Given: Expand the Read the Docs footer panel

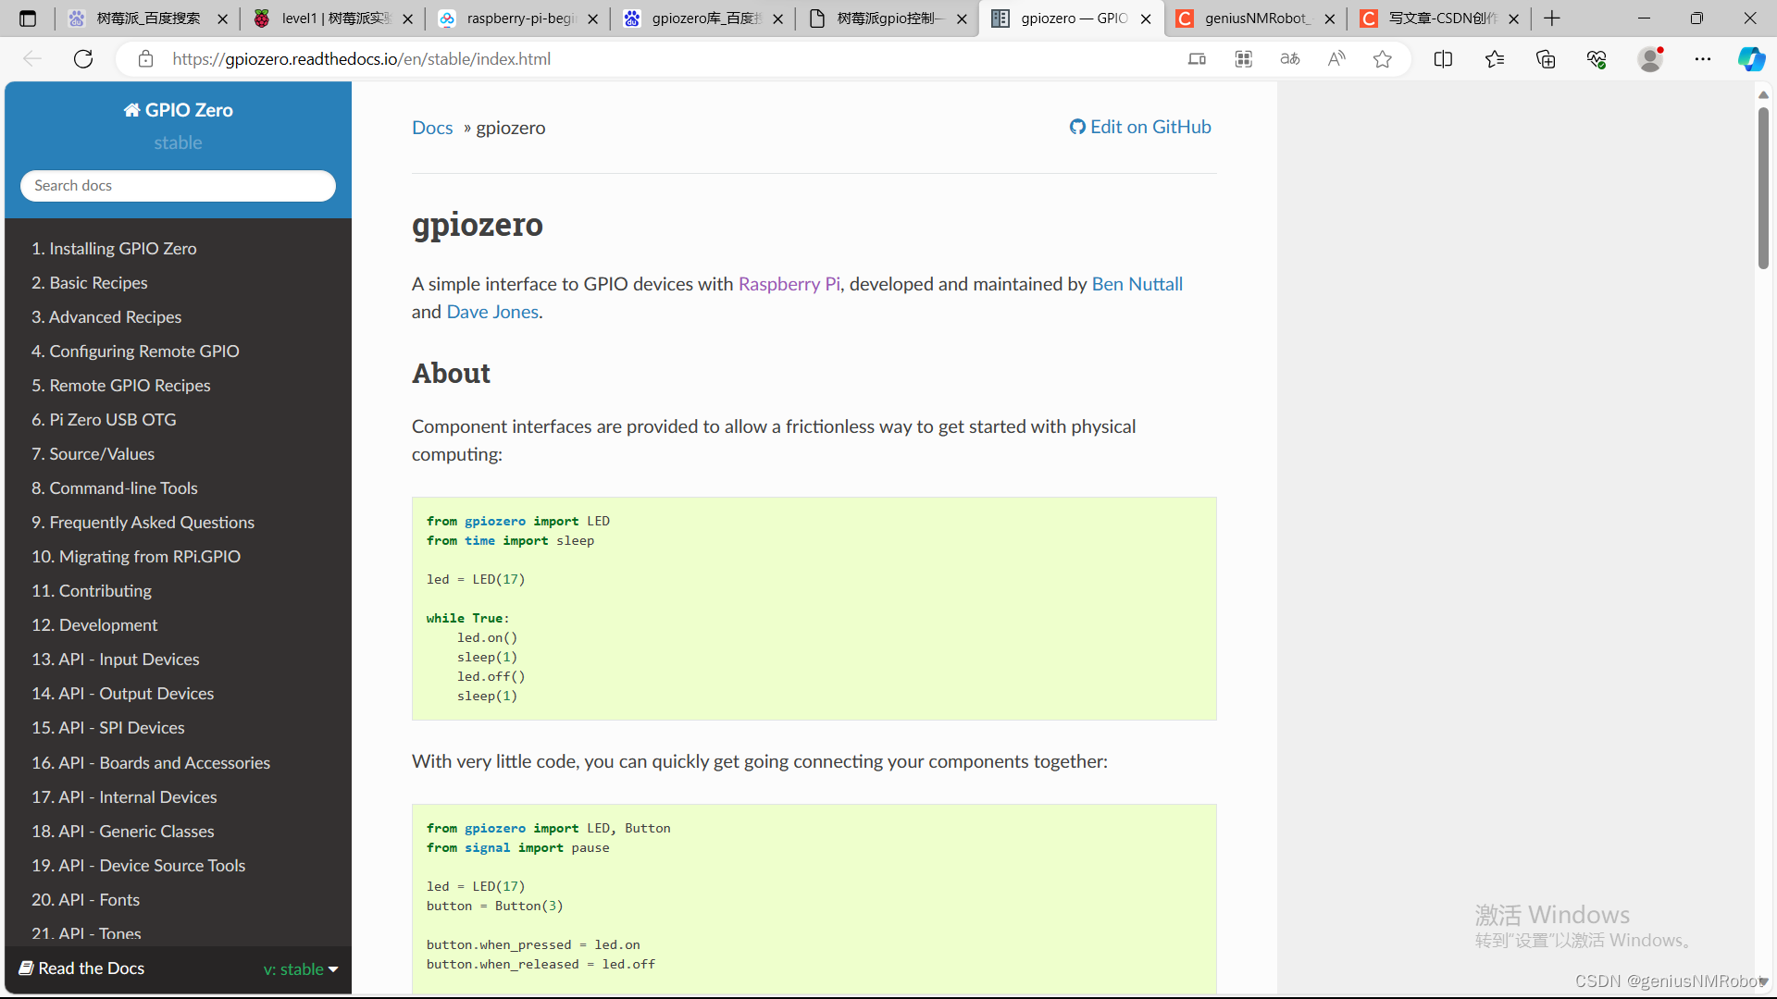Looking at the screenshot, I should pos(92,968).
